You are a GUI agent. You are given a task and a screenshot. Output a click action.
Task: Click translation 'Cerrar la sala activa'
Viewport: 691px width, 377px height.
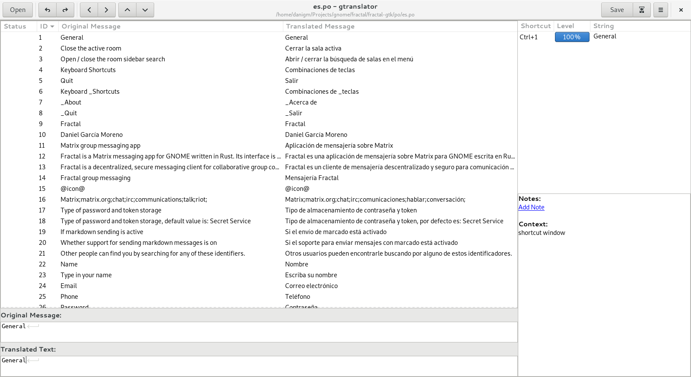click(x=313, y=48)
